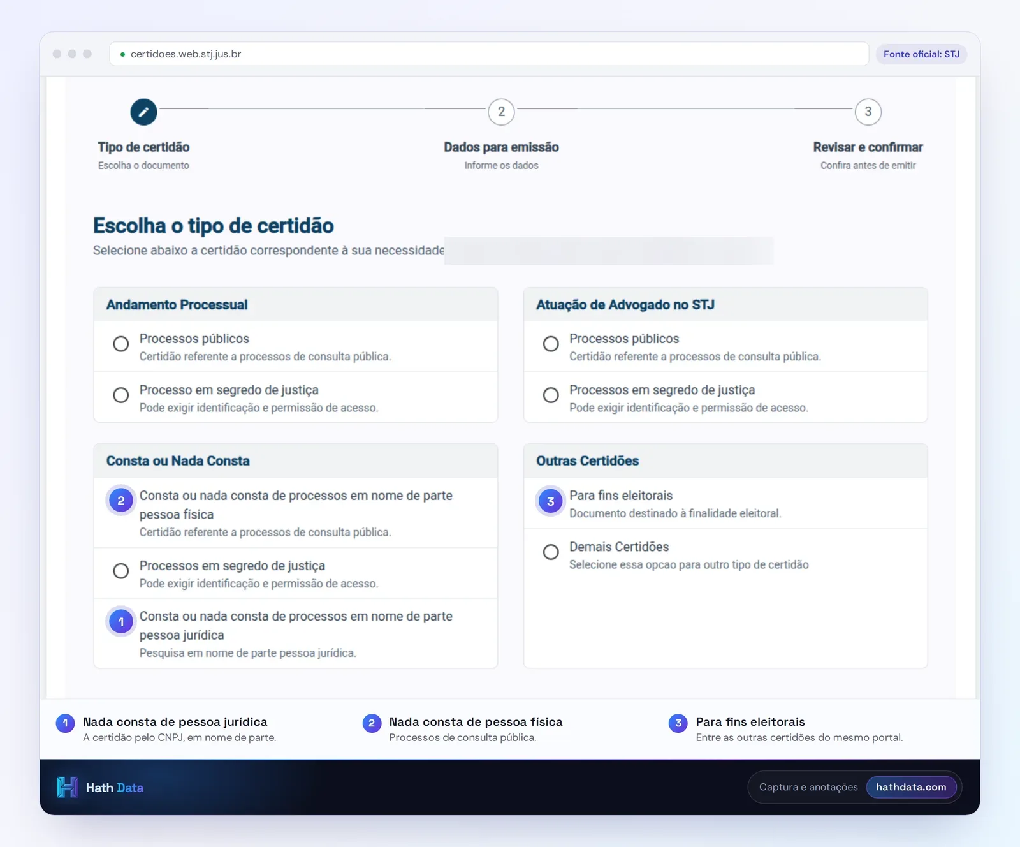Click the Hath Data logo icon
1020x847 pixels.
pos(67,787)
